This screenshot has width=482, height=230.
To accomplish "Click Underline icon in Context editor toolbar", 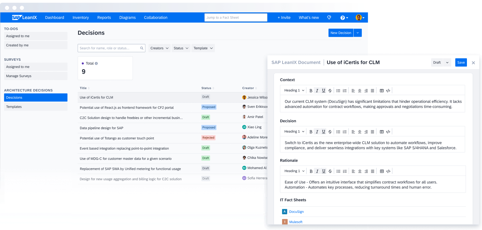I will [323, 91].
